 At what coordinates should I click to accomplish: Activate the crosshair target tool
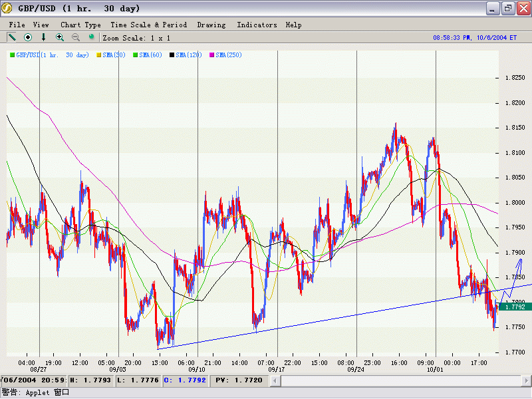click(x=28, y=38)
